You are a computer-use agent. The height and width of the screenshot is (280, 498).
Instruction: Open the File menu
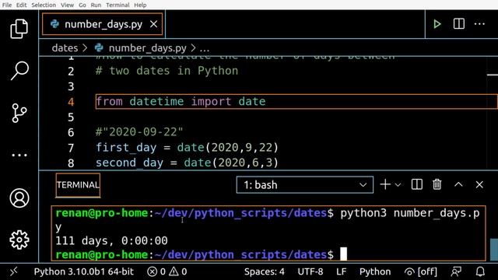coord(7,5)
